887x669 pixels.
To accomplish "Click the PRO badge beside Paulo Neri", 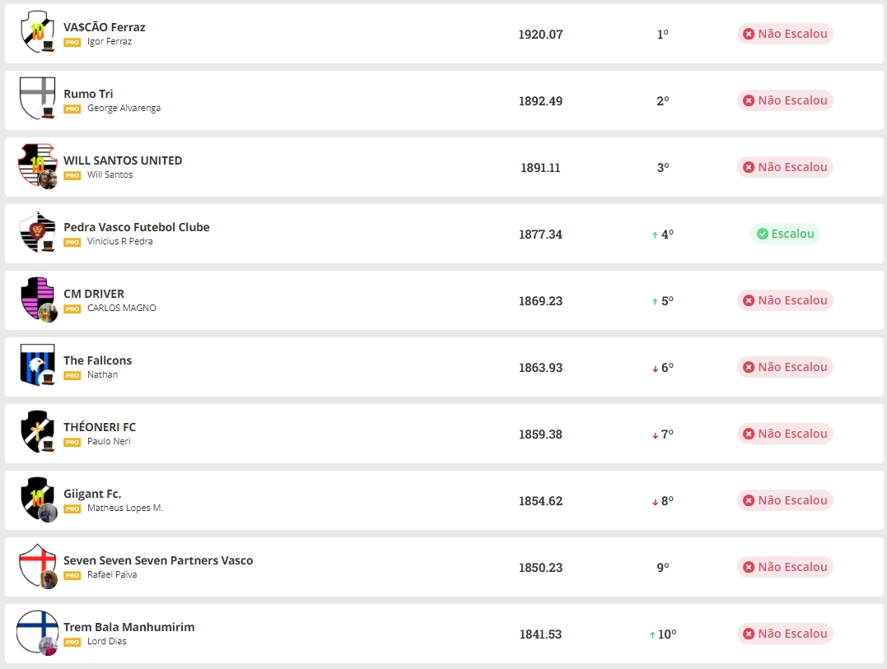I will [x=72, y=442].
